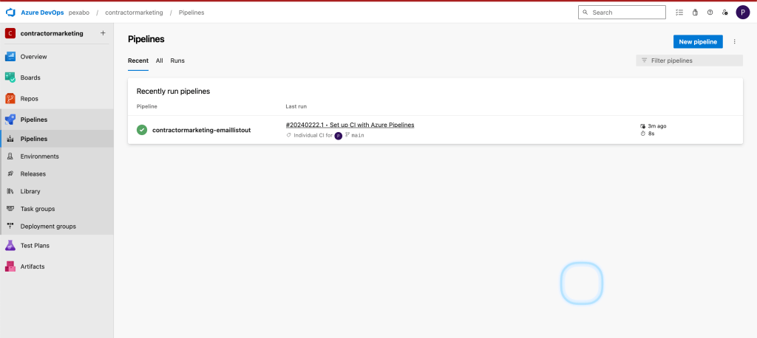Image resolution: width=757 pixels, height=338 pixels.
Task: Open the purple P account avatar
Action: [x=742, y=13]
